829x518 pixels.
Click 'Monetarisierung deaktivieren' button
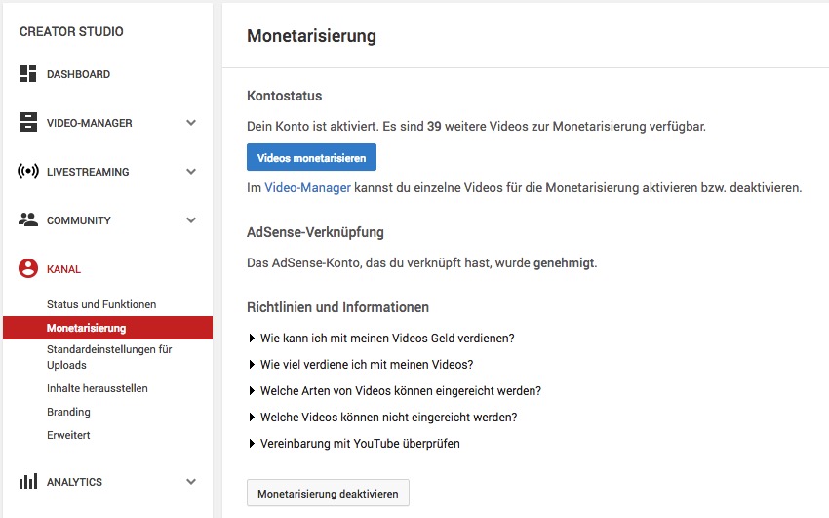[x=328, y=494]
